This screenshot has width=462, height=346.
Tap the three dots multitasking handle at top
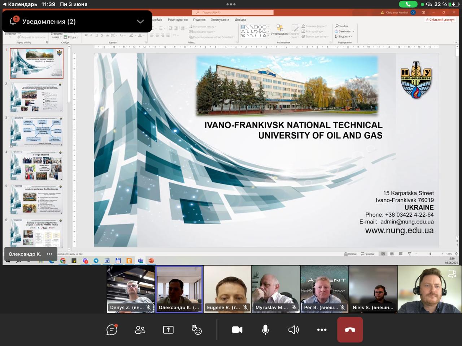click(x=231, y=4)
